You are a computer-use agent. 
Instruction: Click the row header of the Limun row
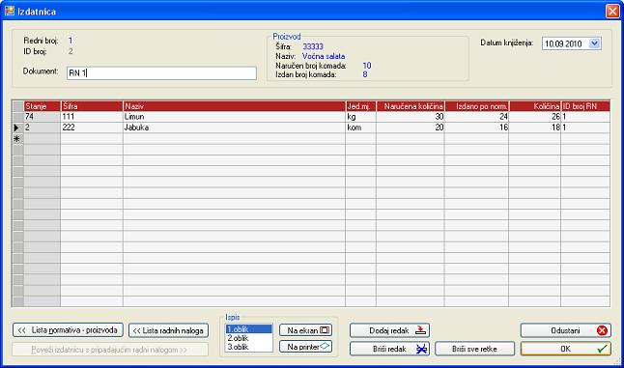pyautogui.click(x=18, y=117)
